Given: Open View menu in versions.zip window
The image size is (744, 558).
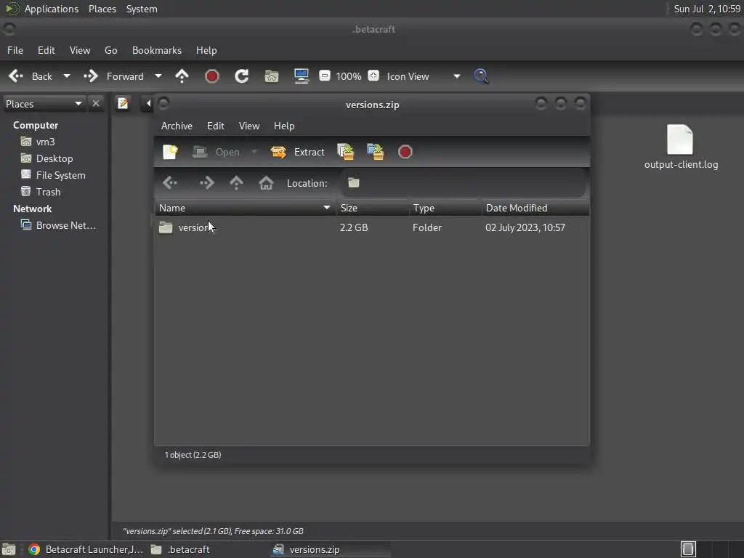Looking at the screenshot, I should [x=249, y=126].
